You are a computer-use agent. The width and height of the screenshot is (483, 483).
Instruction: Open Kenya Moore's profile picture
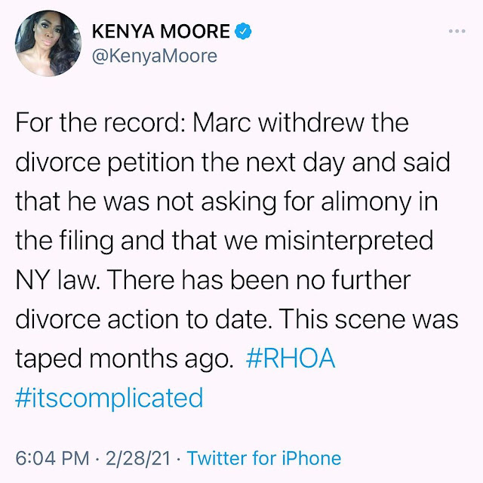[48, 43]
